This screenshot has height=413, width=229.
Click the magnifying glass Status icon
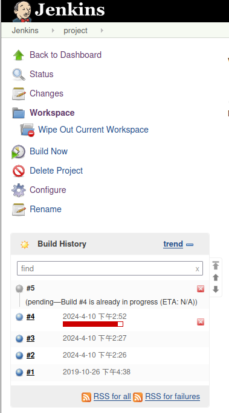pos(19,74)
